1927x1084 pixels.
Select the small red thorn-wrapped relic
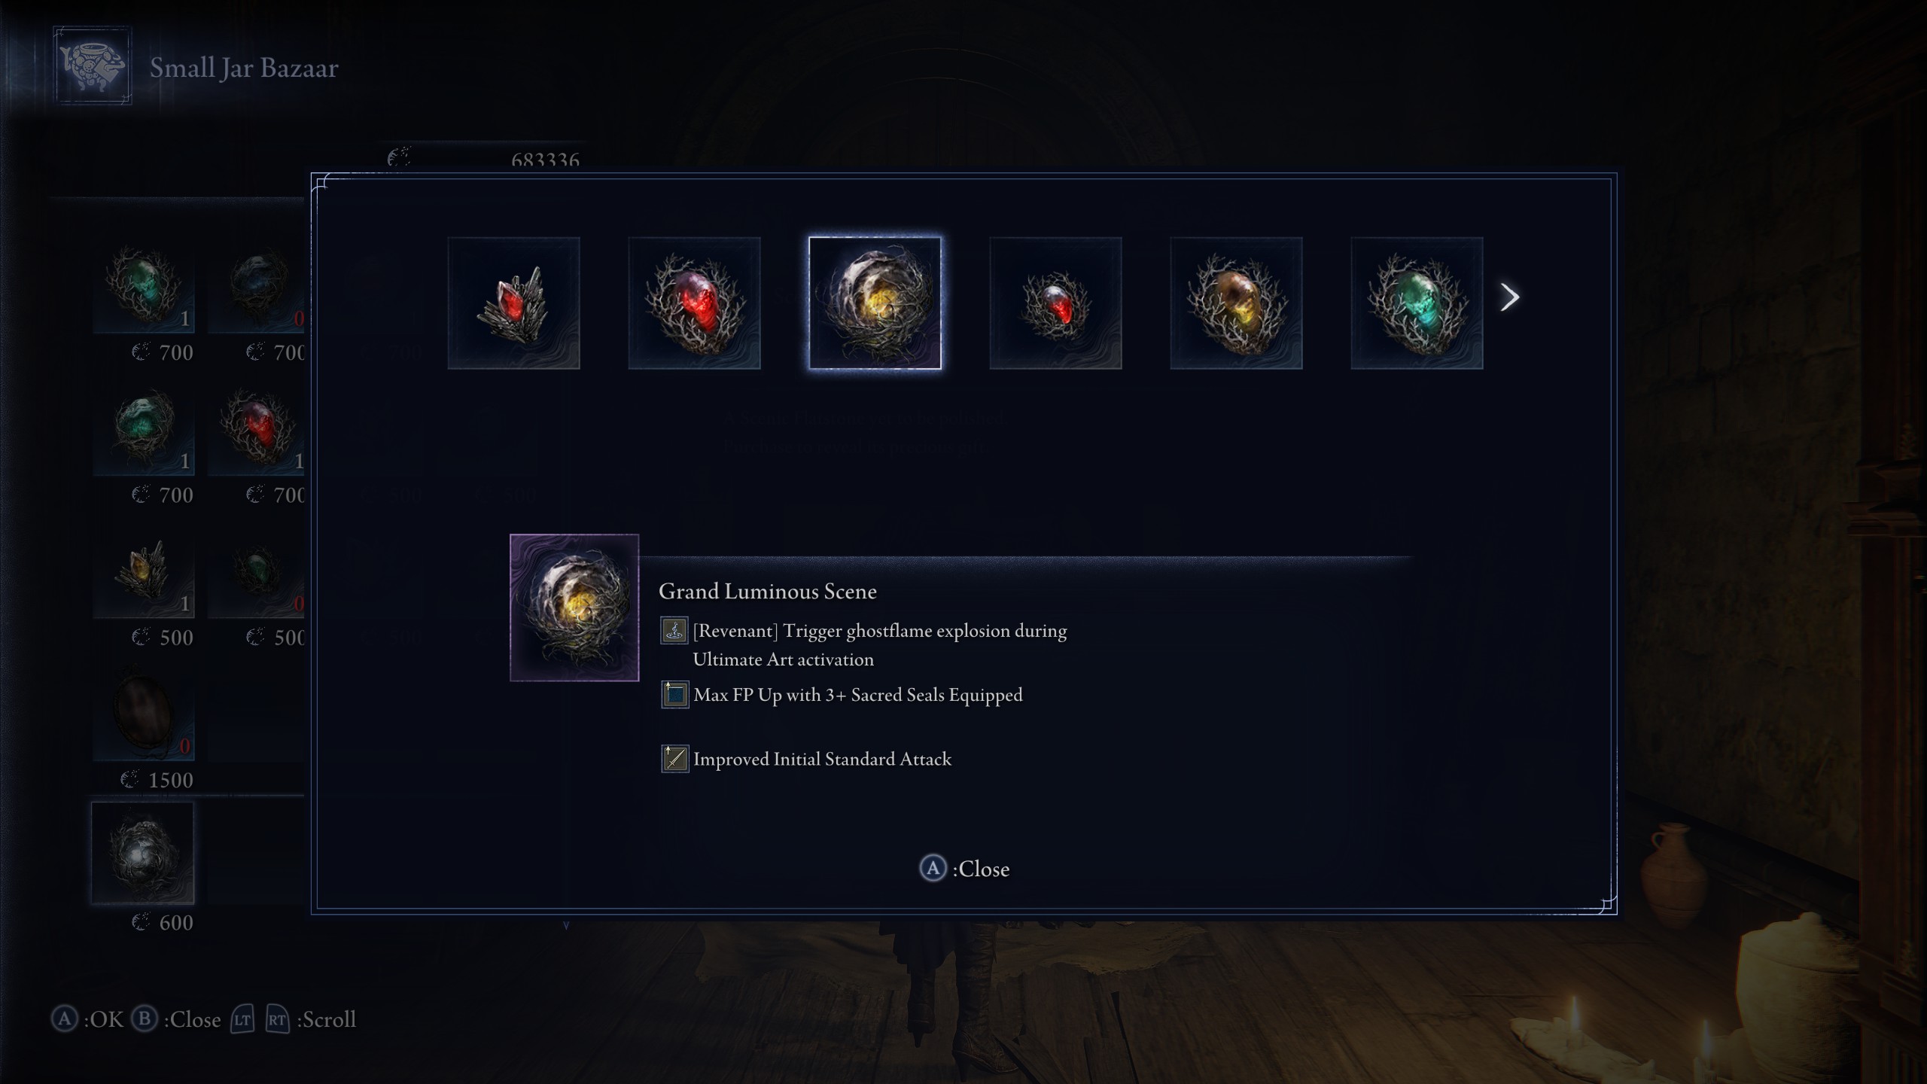tap(1055, 303)
